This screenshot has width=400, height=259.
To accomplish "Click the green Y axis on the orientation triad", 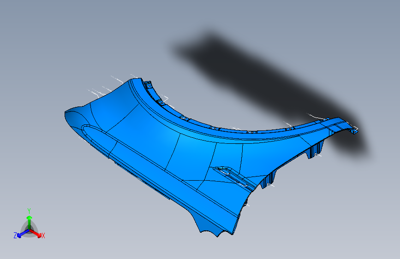I will coord(29,222).
